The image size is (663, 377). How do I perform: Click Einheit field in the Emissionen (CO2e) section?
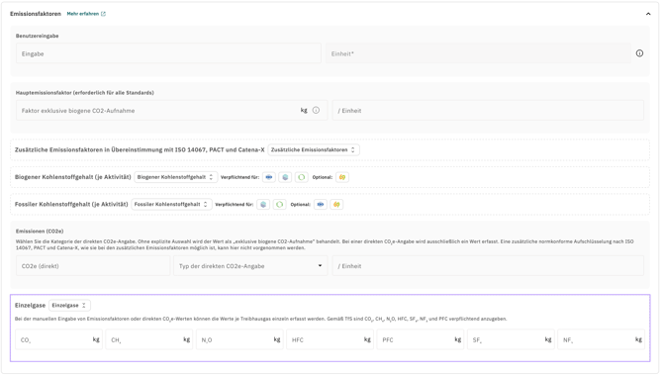click(x=488, y=266)
